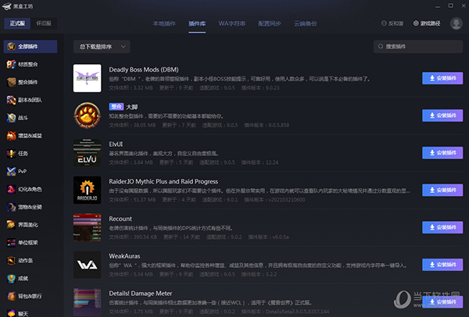The width and height of the screenshot is (469, 317).
Task: Go to the WA字符串 tab
Action: click(x=232, y=23)
